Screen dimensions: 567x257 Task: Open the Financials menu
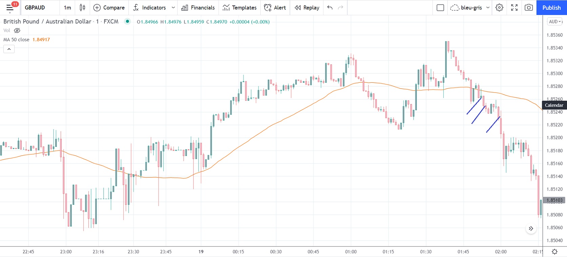(x=198, y=7)
